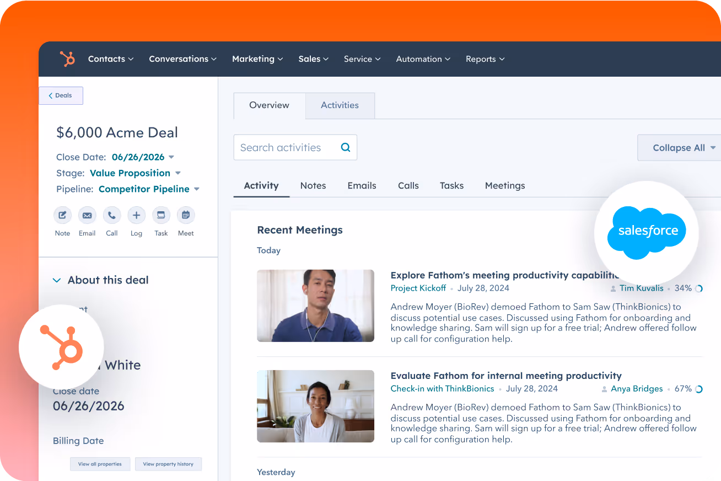Open the Stage dropdown Value Proposition
This screenshot has width=721, height=481.
pos(136,173)
